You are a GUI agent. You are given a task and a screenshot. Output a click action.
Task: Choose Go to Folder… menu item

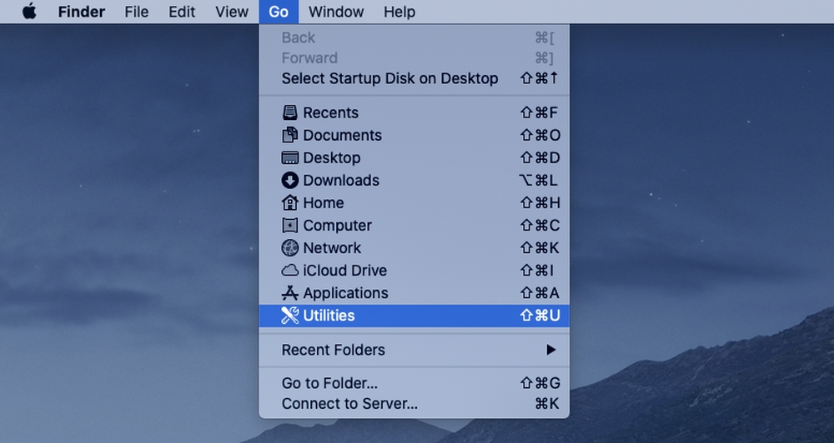(x=414, y=383)
